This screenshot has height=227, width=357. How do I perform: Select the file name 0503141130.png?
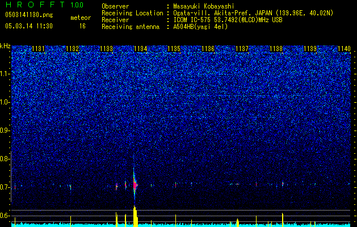(29, 15)
